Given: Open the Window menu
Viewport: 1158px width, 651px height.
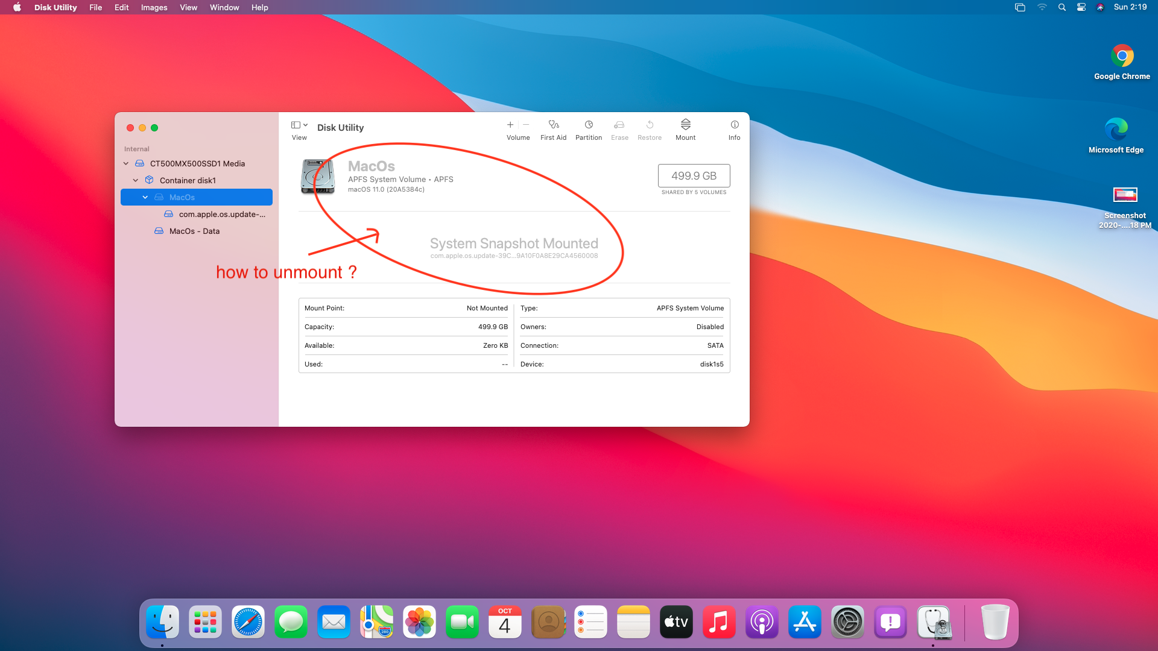Looking at the screenshot, I should 224,7.
